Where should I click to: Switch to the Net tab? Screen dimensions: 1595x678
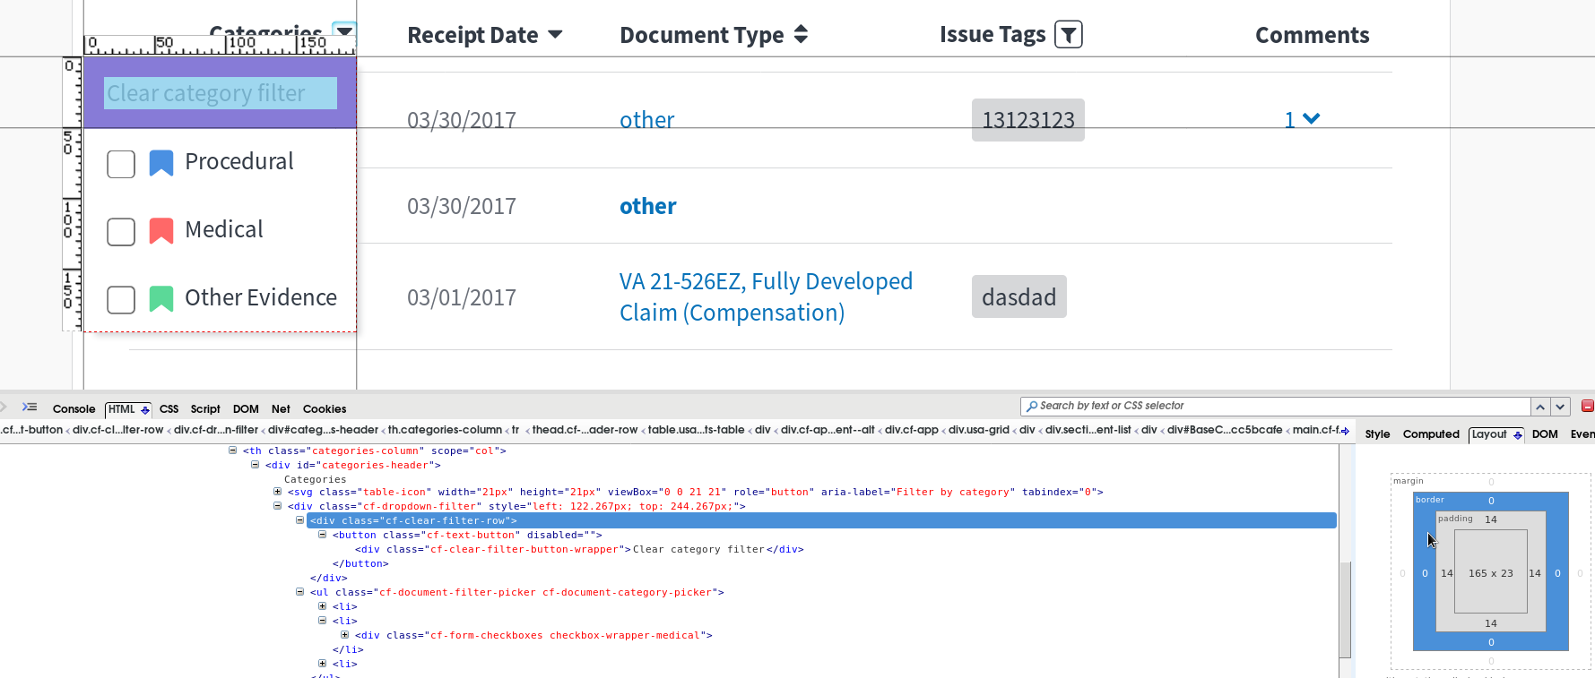281,409
